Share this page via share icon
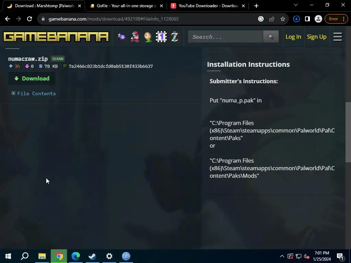The image size is (351, 263). pos(272,19)
